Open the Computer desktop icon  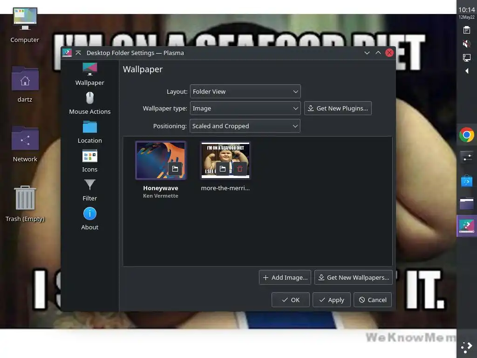tap(25, 25)
